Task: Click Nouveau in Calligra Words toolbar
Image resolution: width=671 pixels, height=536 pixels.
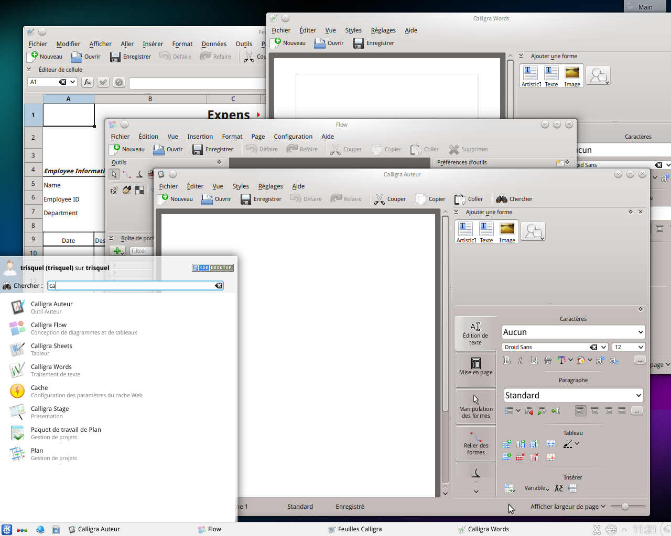Action: (288, 43)
